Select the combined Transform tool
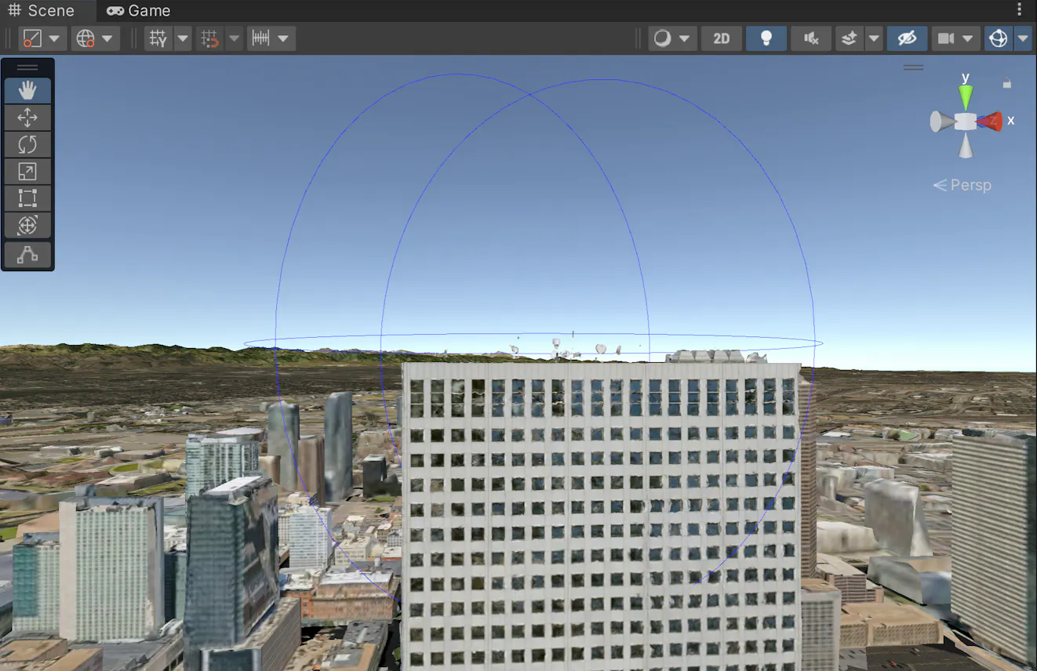This screenshot has width=1037, height=671. point(27,225)
